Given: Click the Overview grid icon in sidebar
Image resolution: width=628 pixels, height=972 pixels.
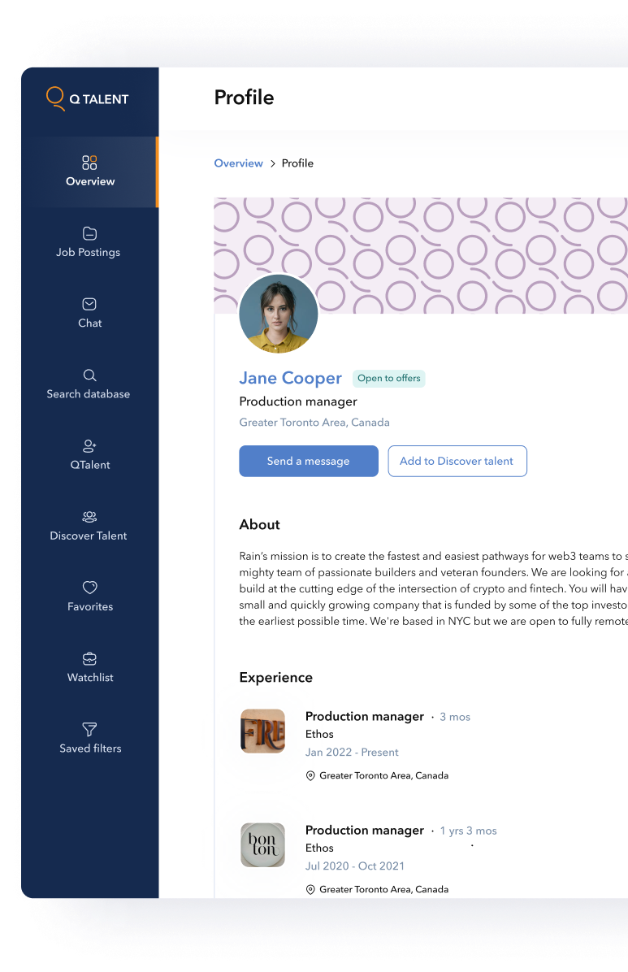Looking at the screenshot, I should [x=89, y=163].
